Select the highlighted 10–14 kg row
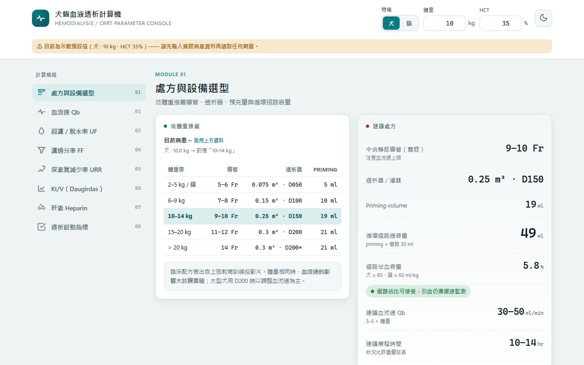The image size is (584, 365). (x=252, y=216)
